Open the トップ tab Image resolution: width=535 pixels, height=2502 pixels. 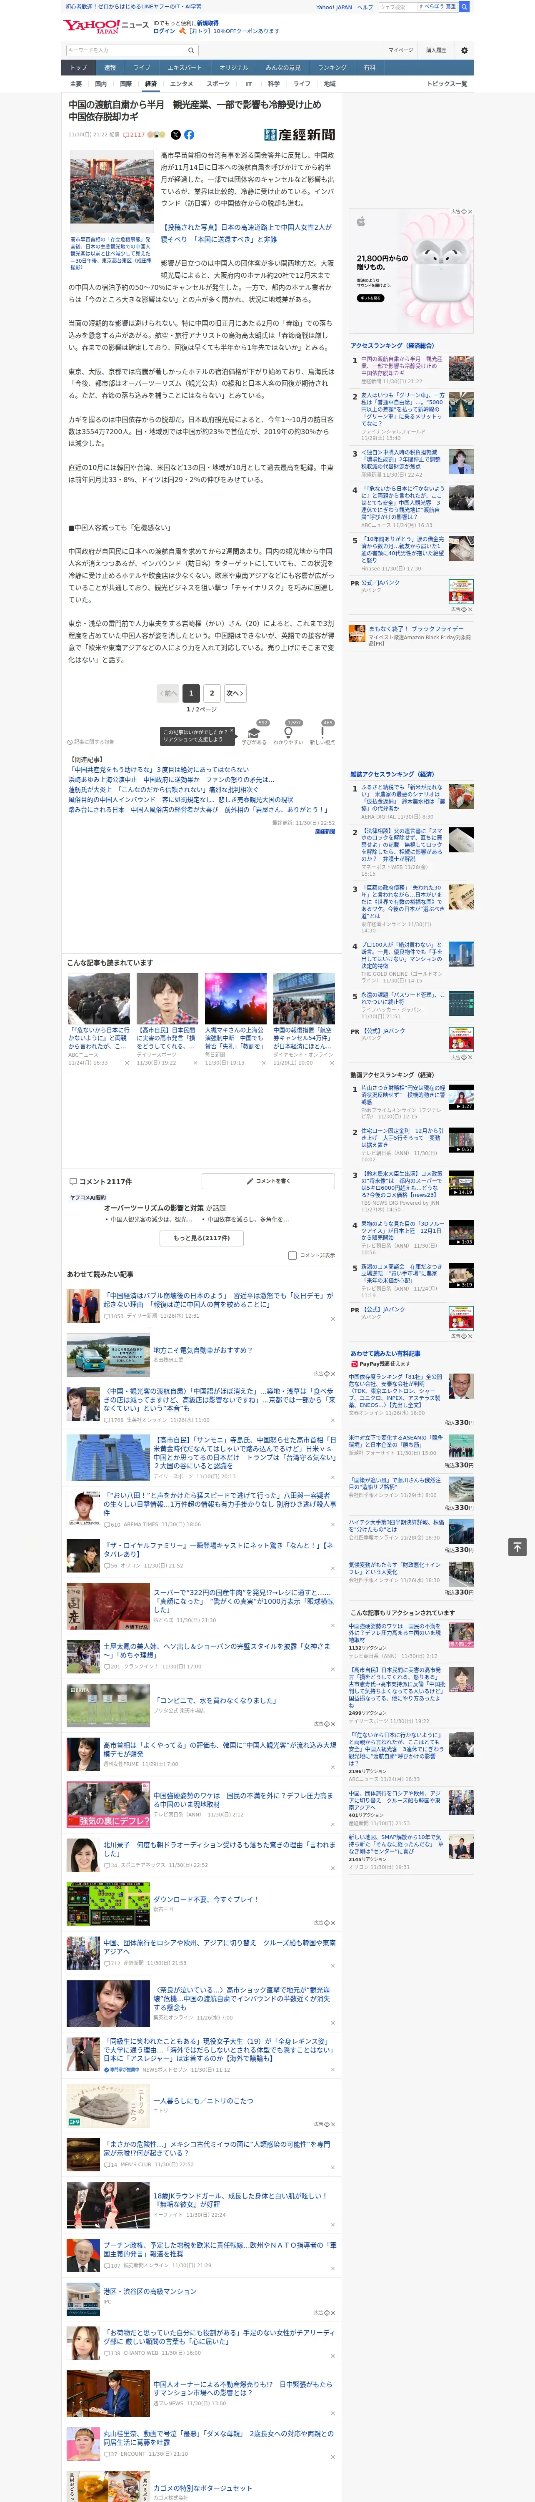pos(79,68)
